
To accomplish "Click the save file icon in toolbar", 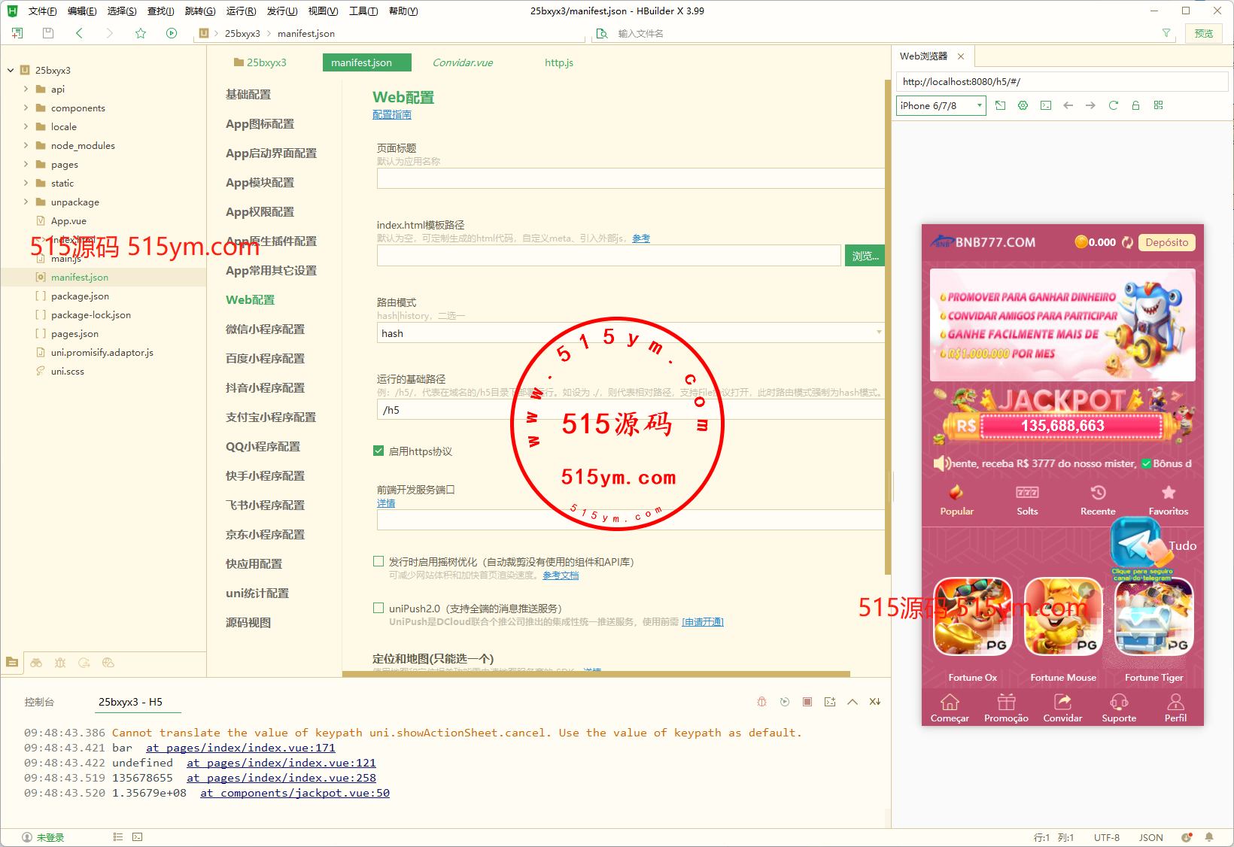I will [48, 33].
